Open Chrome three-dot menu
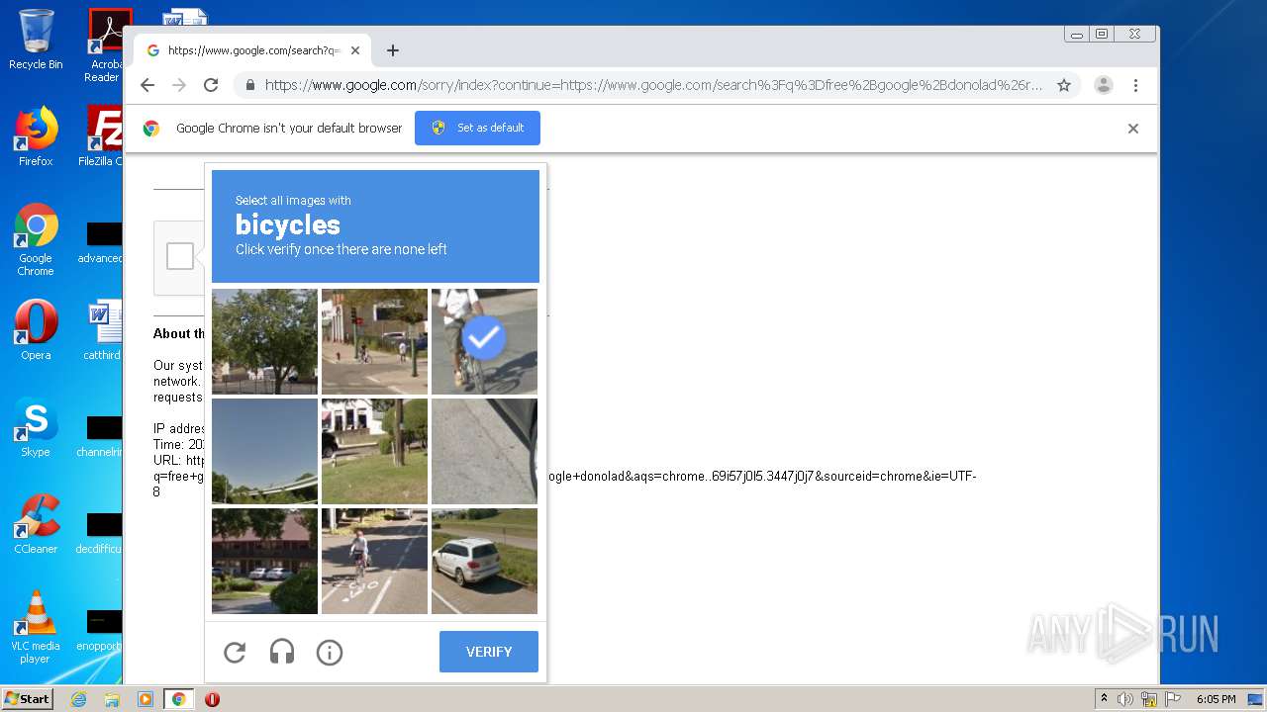This screenshot has width=1267, height=712. click(x=1136, y=85)
